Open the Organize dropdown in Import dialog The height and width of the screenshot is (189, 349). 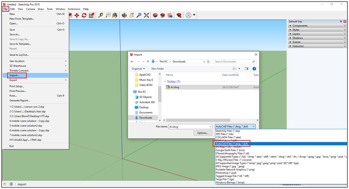[x=138, y=69]
